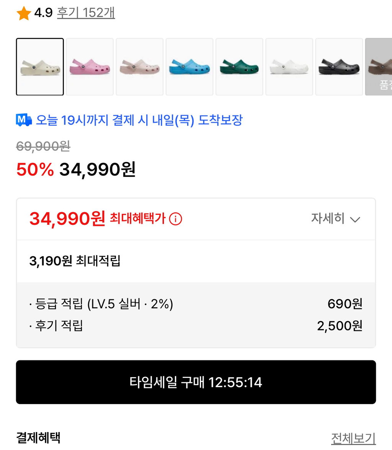Image resolution: width=392 pixels, height=450 pixels.
Task: Open 전체보기 for payment benefits
Action: [x=354, y=438]
